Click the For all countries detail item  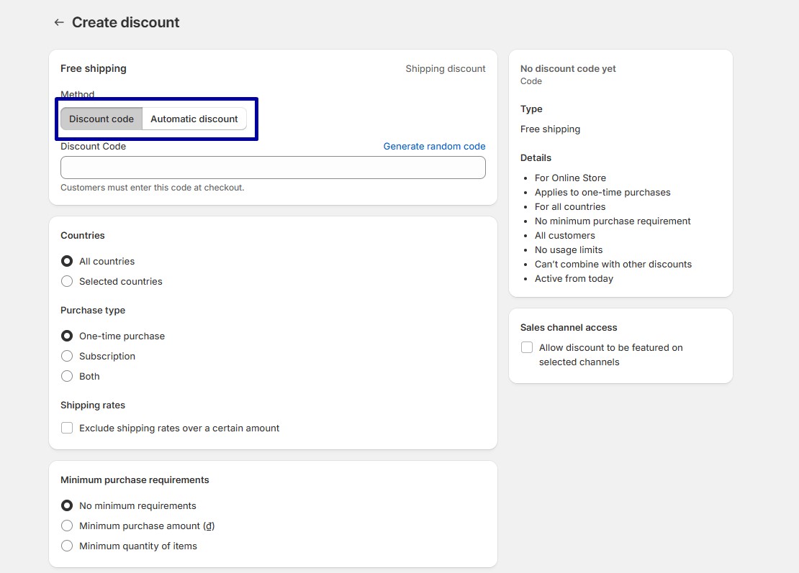tap(569, 207)
